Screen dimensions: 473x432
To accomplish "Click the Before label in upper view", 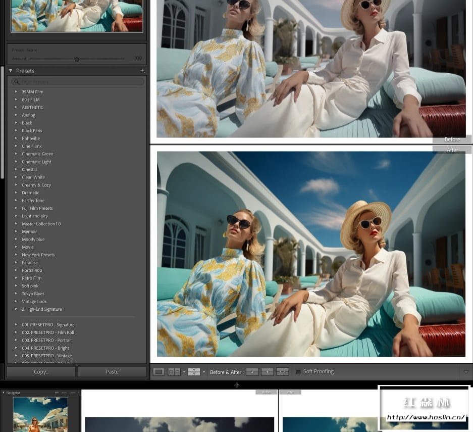I will coord(452,139).
